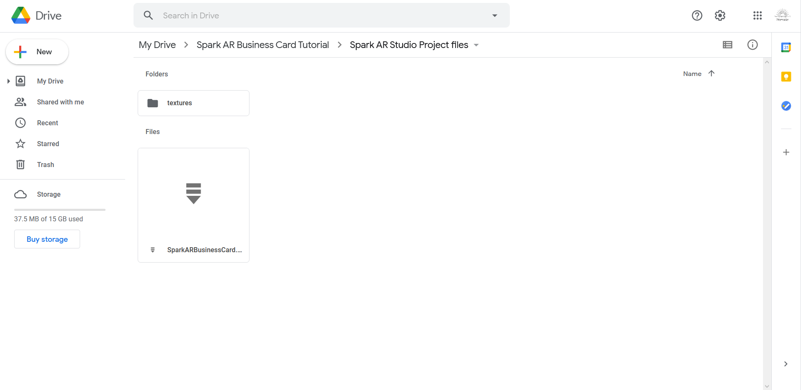Open the Google apps grid
The width and height of the screenshot is (801, 390).
(758, 15)
